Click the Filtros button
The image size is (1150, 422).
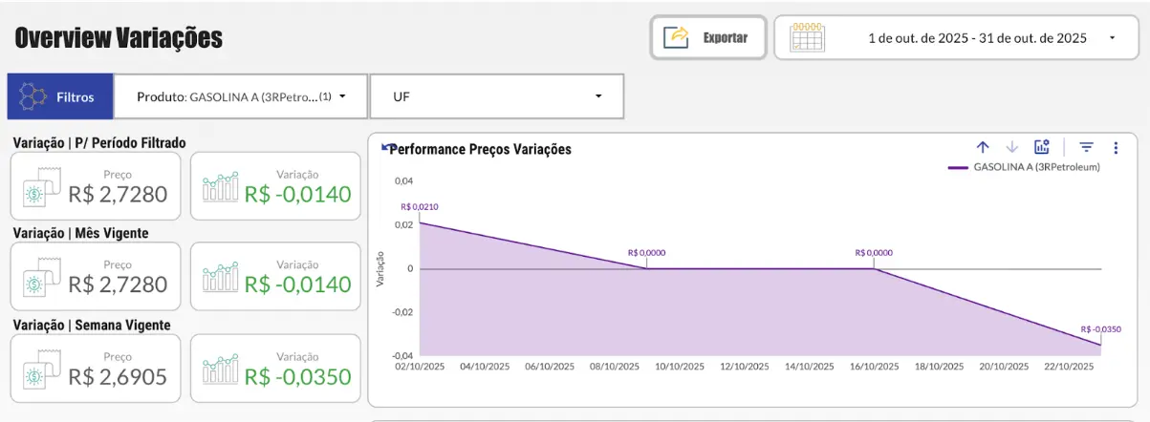(60, 97)
